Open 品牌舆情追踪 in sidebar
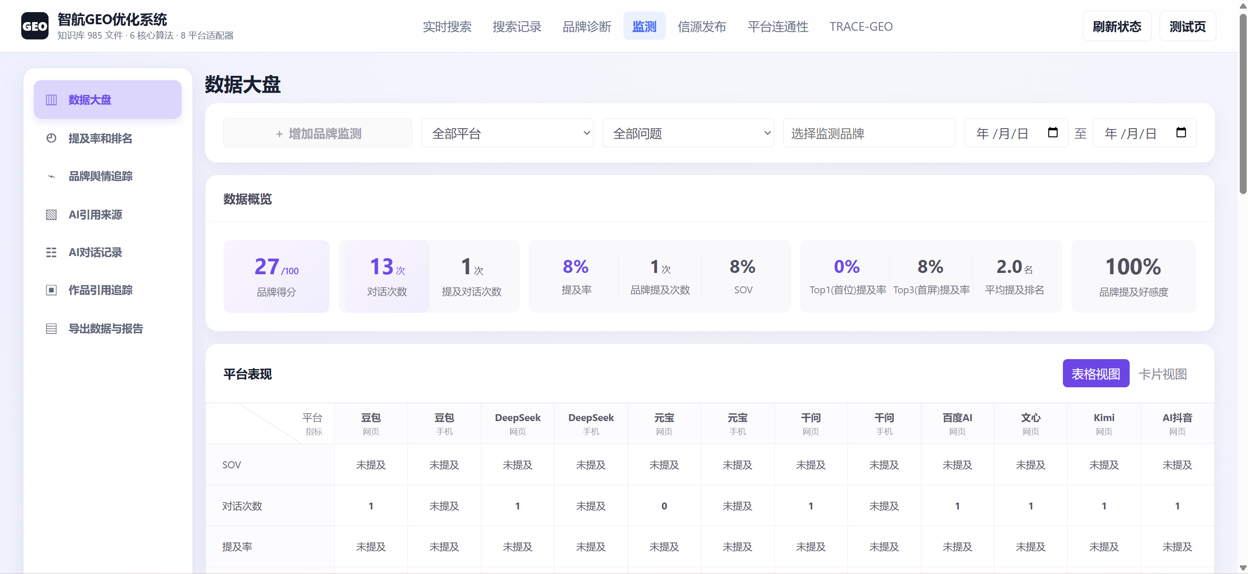 (x=108, y=176)
